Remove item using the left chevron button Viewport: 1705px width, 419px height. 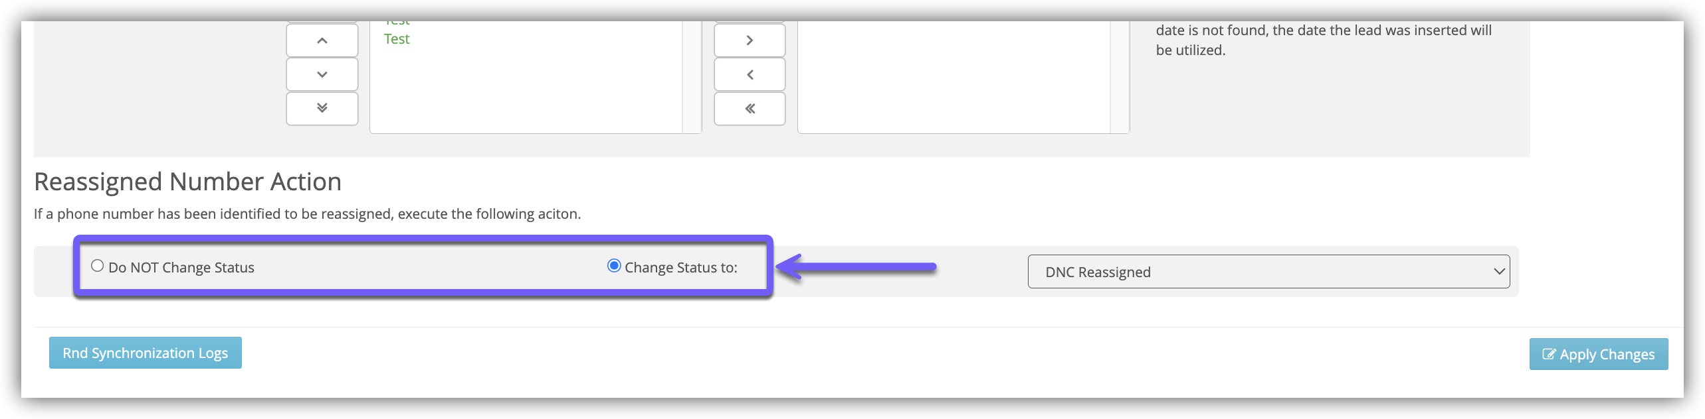tap(750, 74)
